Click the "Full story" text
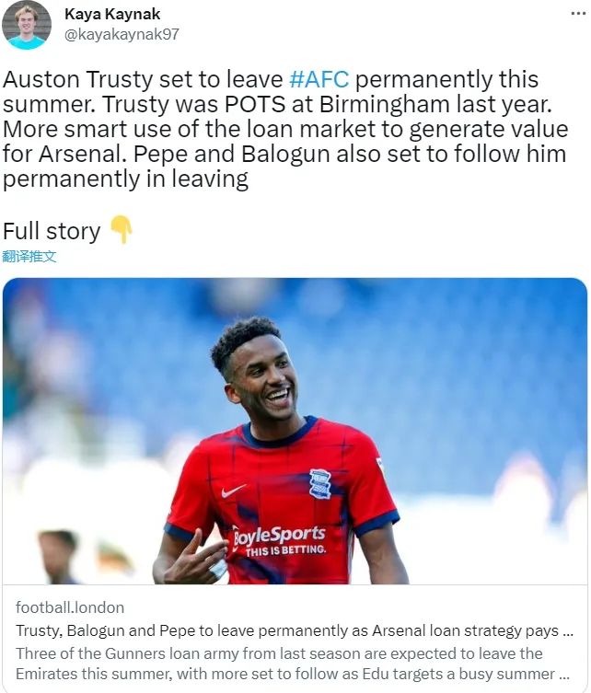Image resolution: width=591 pixels, height=693 pixels. (52, 230)
